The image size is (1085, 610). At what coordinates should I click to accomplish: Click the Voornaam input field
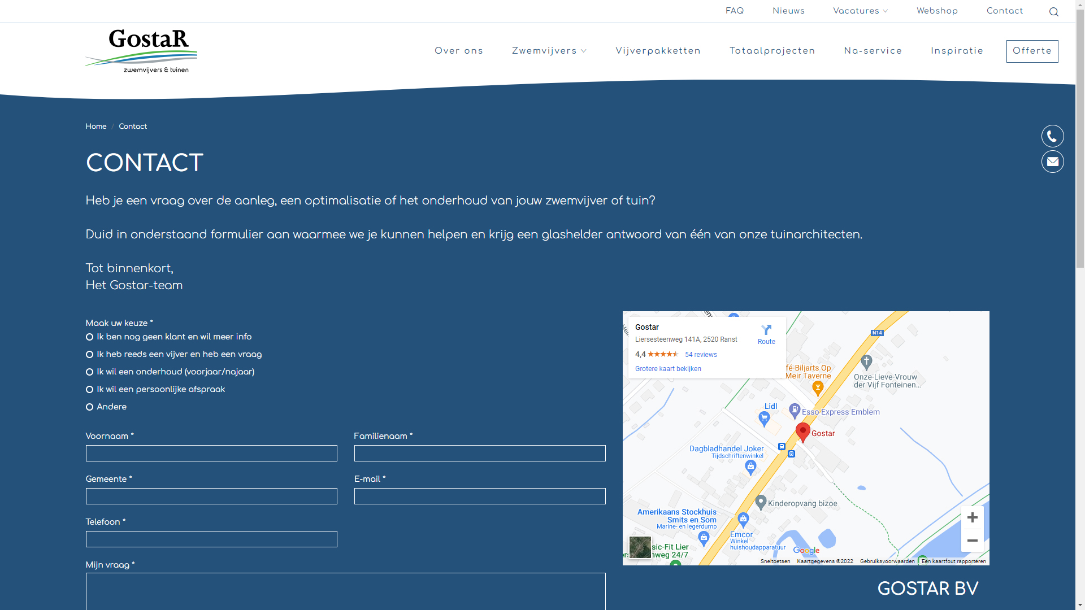tap(211, 453)
